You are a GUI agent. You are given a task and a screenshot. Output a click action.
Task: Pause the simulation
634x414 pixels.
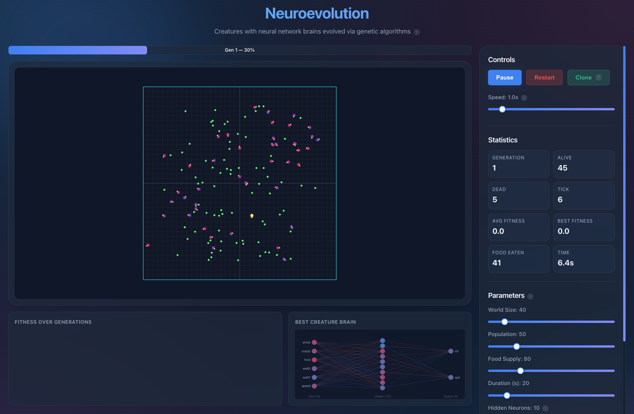coord(504,78)
